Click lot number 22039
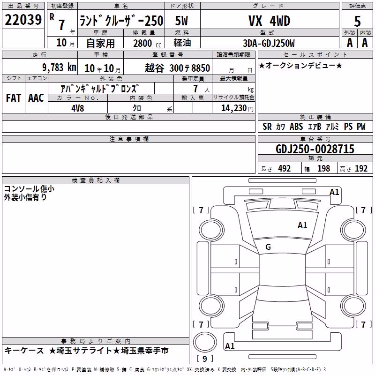 23,20
